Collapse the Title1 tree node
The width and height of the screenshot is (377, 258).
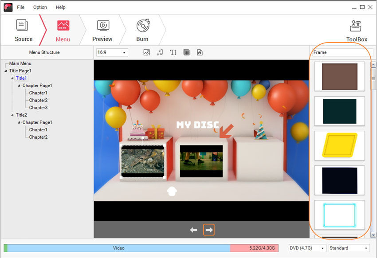click(x=12, y=78)
